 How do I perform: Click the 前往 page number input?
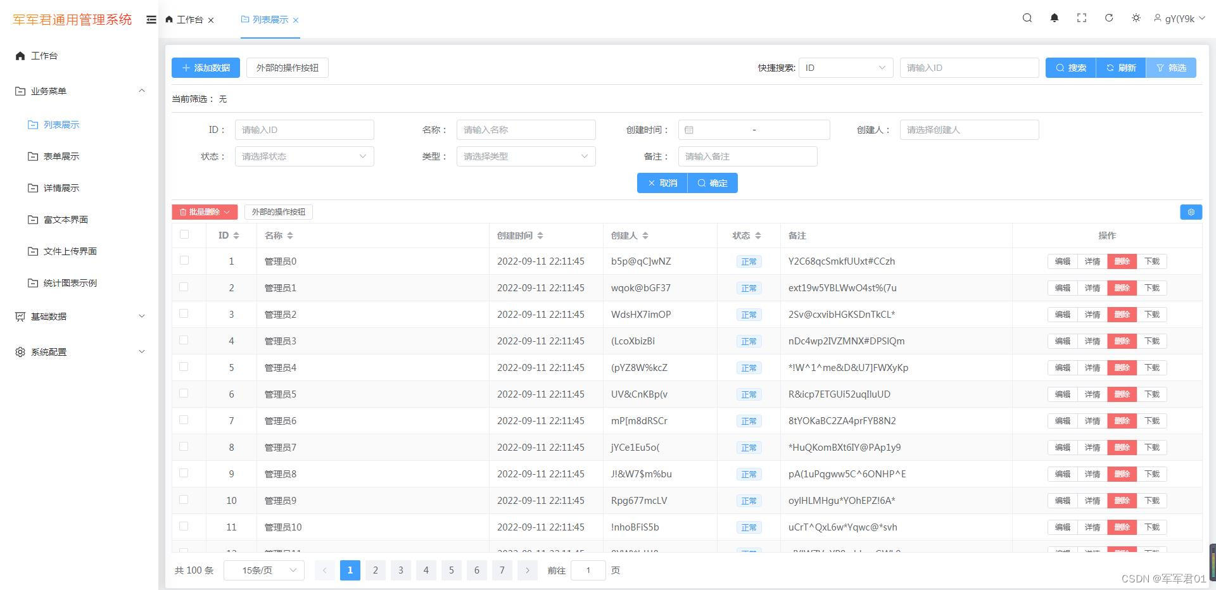[588, 570]
